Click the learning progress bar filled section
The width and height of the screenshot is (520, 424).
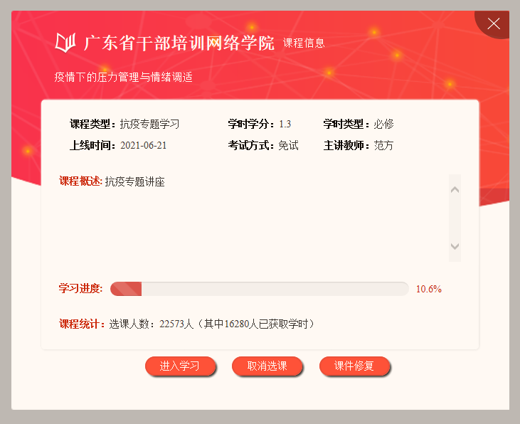[x=126, y=289]
